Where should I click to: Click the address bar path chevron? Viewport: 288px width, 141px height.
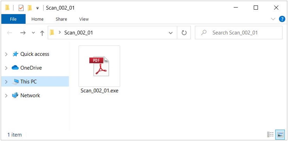(60, 33)
